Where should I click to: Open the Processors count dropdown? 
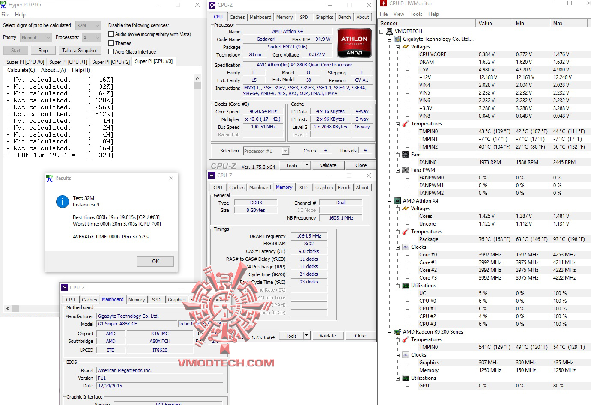click(91, 38)
